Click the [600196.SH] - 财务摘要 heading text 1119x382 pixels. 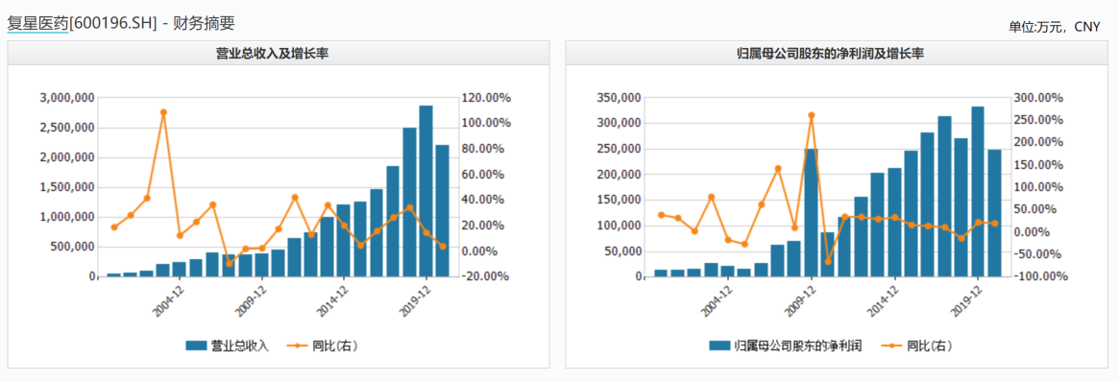coord(152,23)
